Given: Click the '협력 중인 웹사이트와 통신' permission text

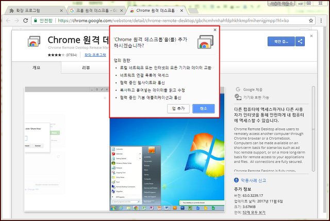Looking at the screenshot, I should 142,82.
